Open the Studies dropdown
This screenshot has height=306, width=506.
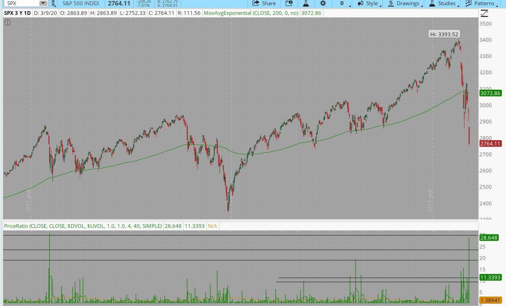point(444,3)
